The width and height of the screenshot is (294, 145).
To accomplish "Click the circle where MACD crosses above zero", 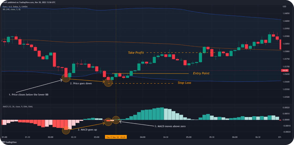I will click(116, 120).
